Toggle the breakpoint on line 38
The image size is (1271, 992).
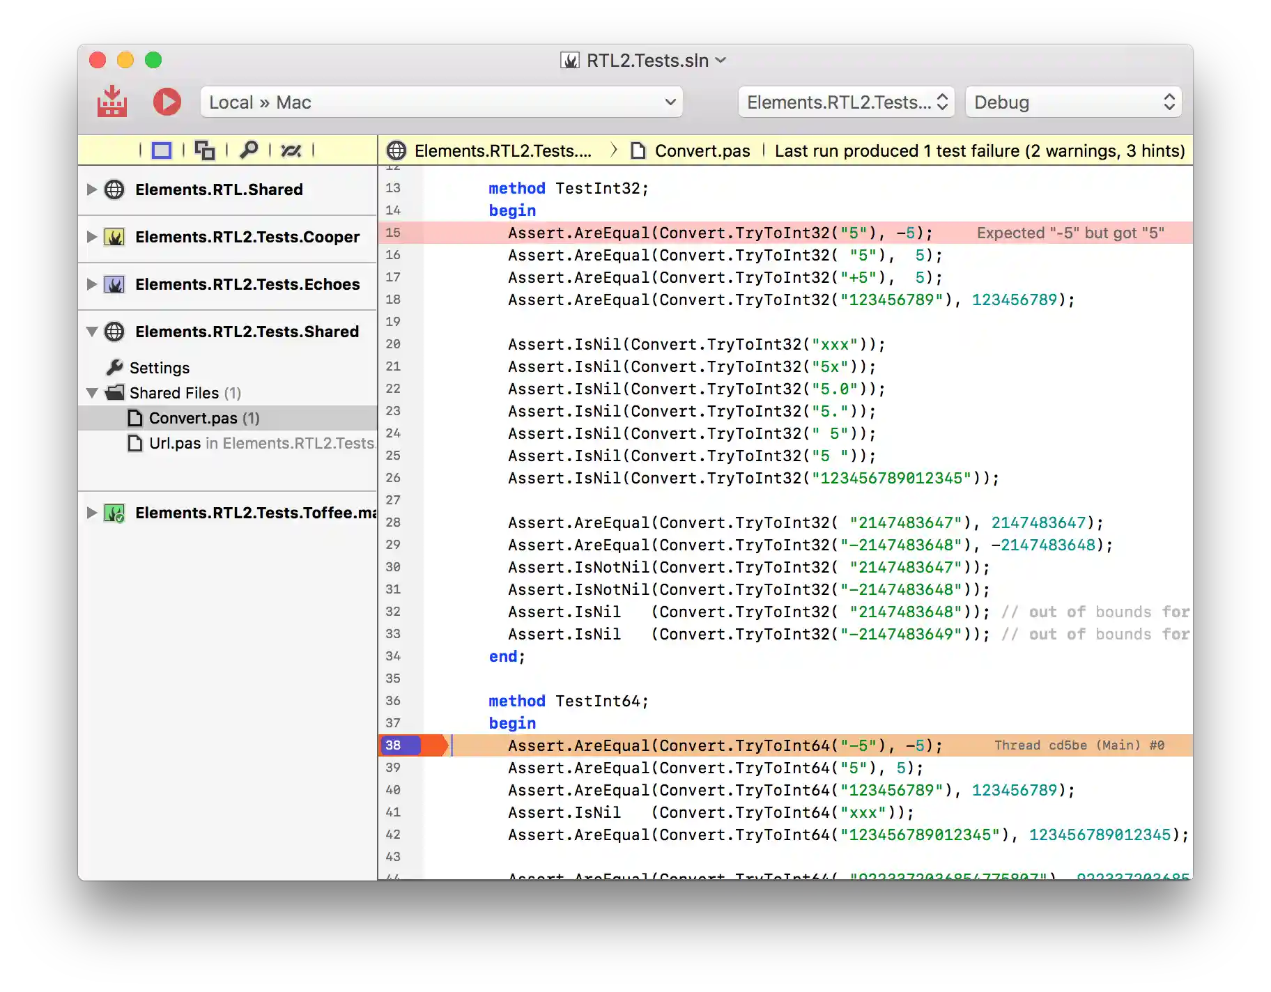[400, 745]
